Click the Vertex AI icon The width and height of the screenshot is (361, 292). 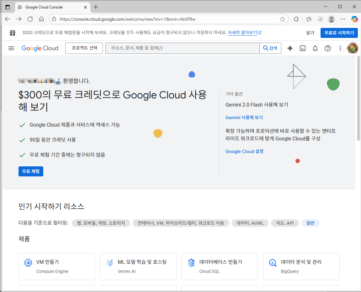(109, 263)
